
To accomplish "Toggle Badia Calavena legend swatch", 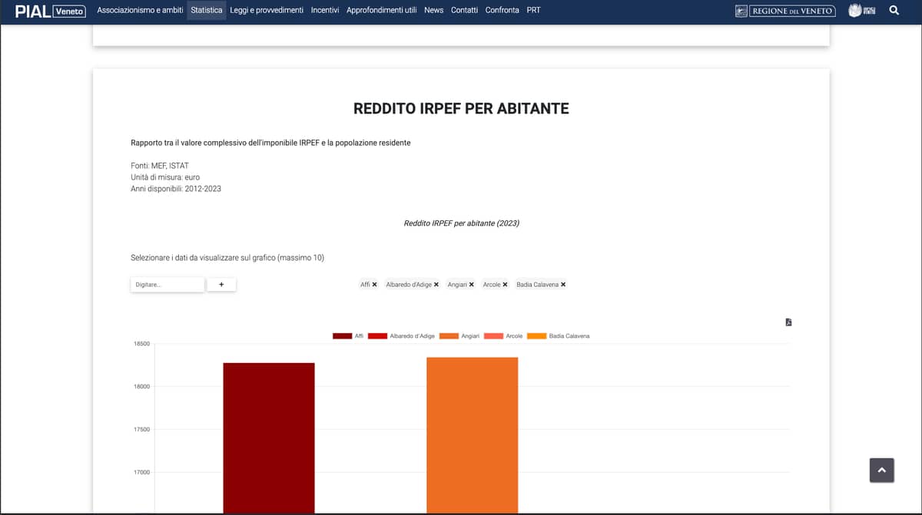I will (x=536, y=336).
